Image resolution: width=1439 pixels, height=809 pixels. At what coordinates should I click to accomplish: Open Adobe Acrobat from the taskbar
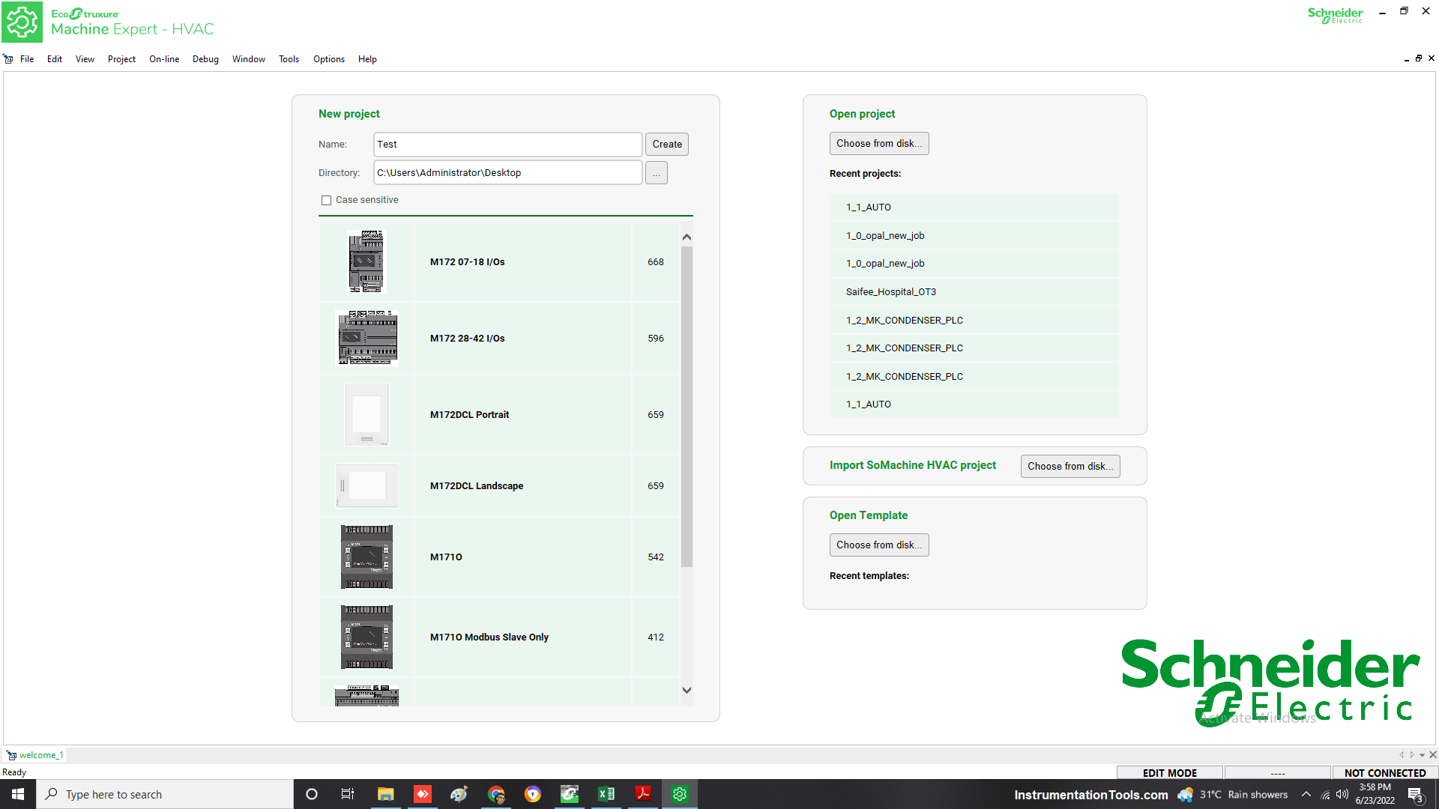(x=643, y=794)
